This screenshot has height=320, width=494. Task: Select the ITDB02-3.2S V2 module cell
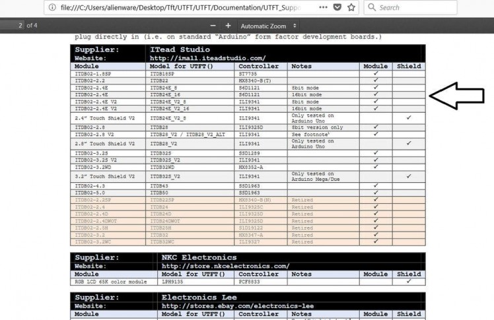108,160
